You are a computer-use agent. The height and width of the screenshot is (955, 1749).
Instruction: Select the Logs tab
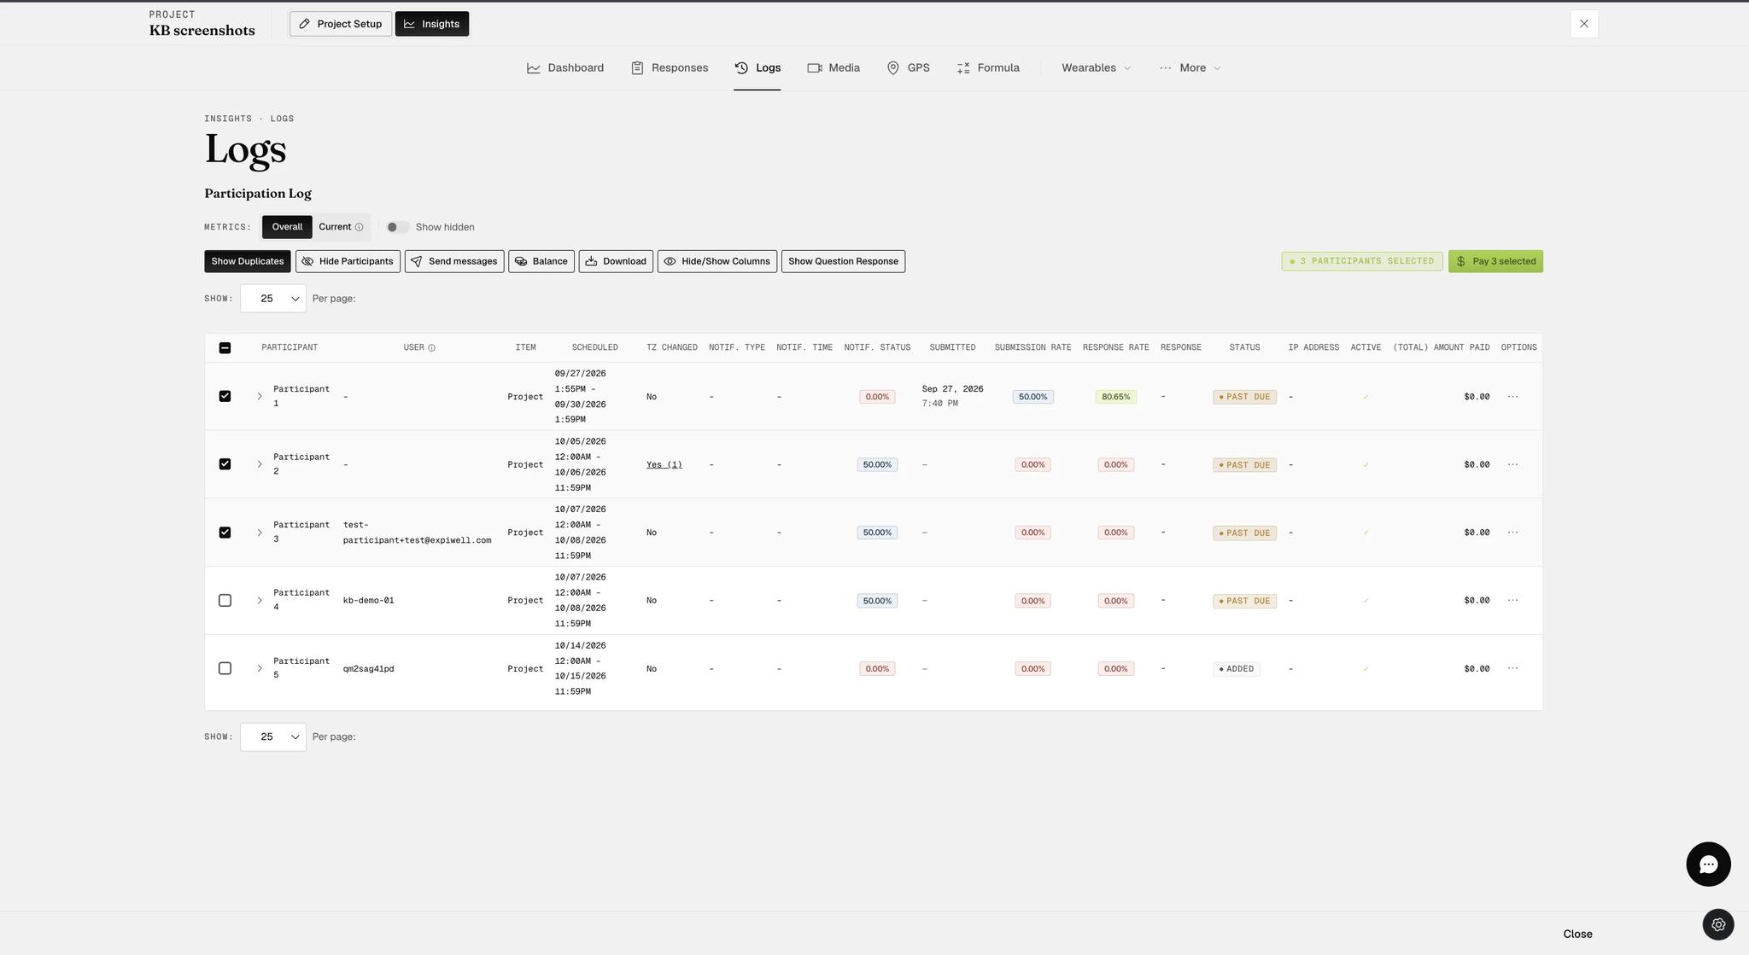click(758, 67)
